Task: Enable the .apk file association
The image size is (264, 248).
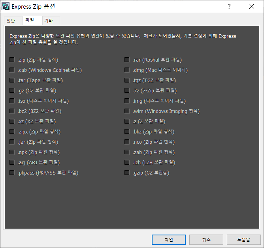Action: click(x=12, y=152)
